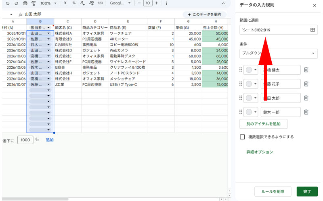The image size is (323, 201).
Task: Open the 123 number format menu
Action: [x=100, y=3]
